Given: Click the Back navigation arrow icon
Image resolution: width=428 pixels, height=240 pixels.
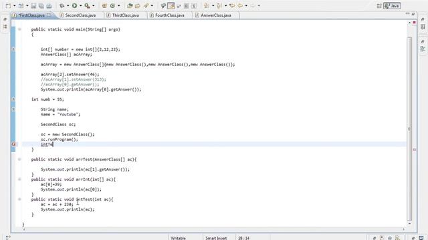Looking at the screenshot, I should click(240, 6).
